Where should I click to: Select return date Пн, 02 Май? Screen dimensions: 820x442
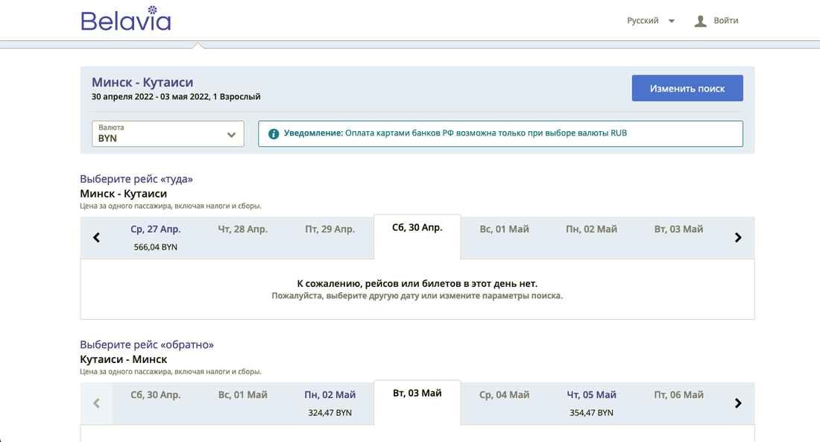tap(330, 402)
